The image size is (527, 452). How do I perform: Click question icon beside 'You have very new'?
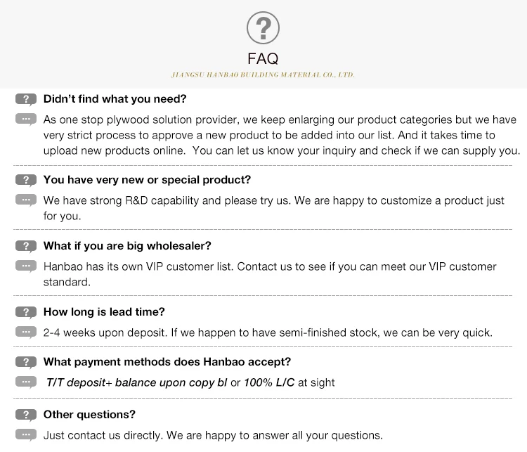(25, 180)
